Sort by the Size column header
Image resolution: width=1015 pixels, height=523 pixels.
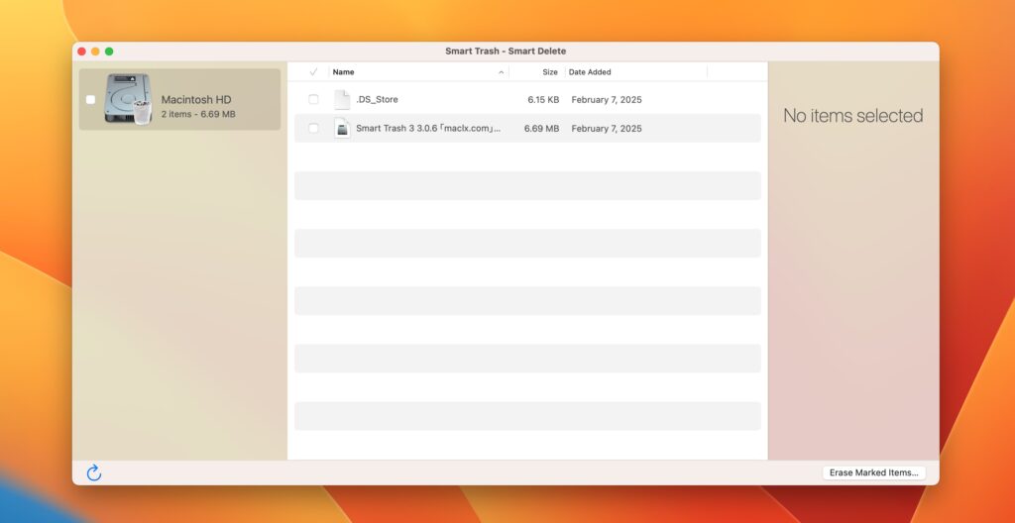pos(549,72)
